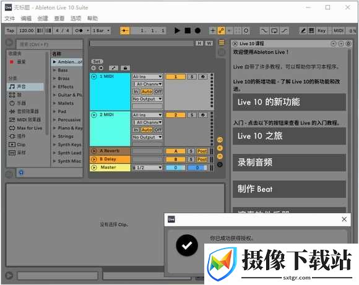This screenshot has height=285, width=359.
Task: Select the Sounds category in browser
Action: pos(25,87)
